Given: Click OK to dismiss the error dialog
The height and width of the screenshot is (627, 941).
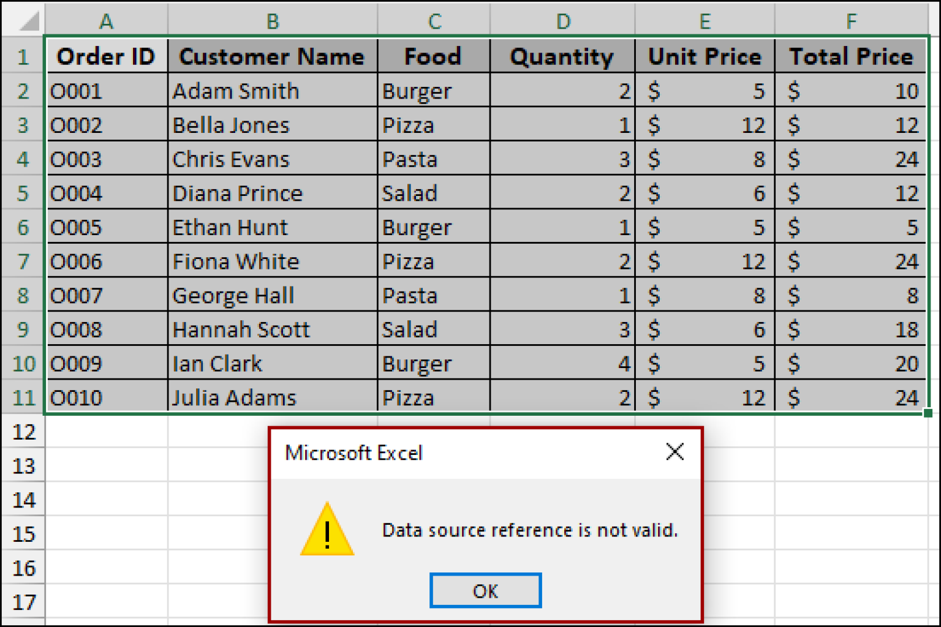Looking at the screenshot, I should [485, 590].
